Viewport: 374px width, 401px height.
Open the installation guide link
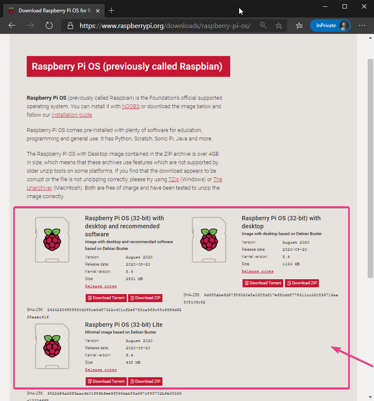point(72,115)
